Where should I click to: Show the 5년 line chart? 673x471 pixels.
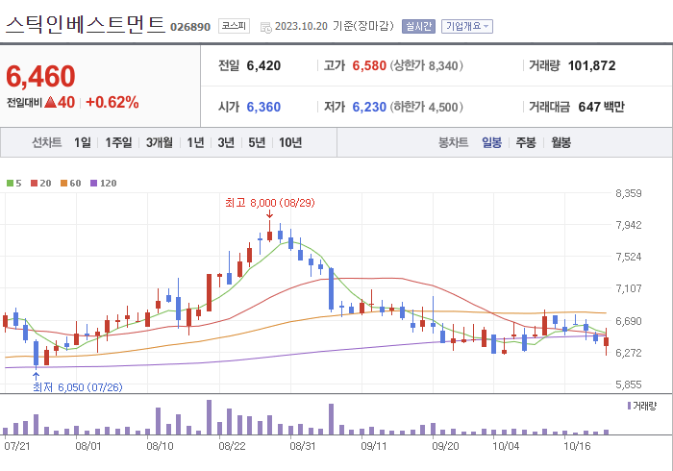tap(257, 142)
